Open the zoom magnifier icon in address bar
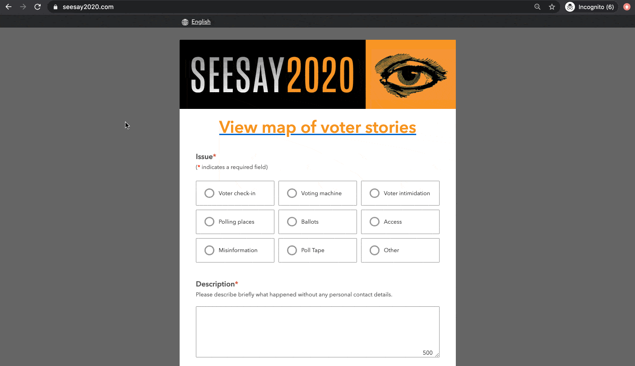The height and width of the screenshot is (366, 635). pyautogui.click(x=537, y=7)
